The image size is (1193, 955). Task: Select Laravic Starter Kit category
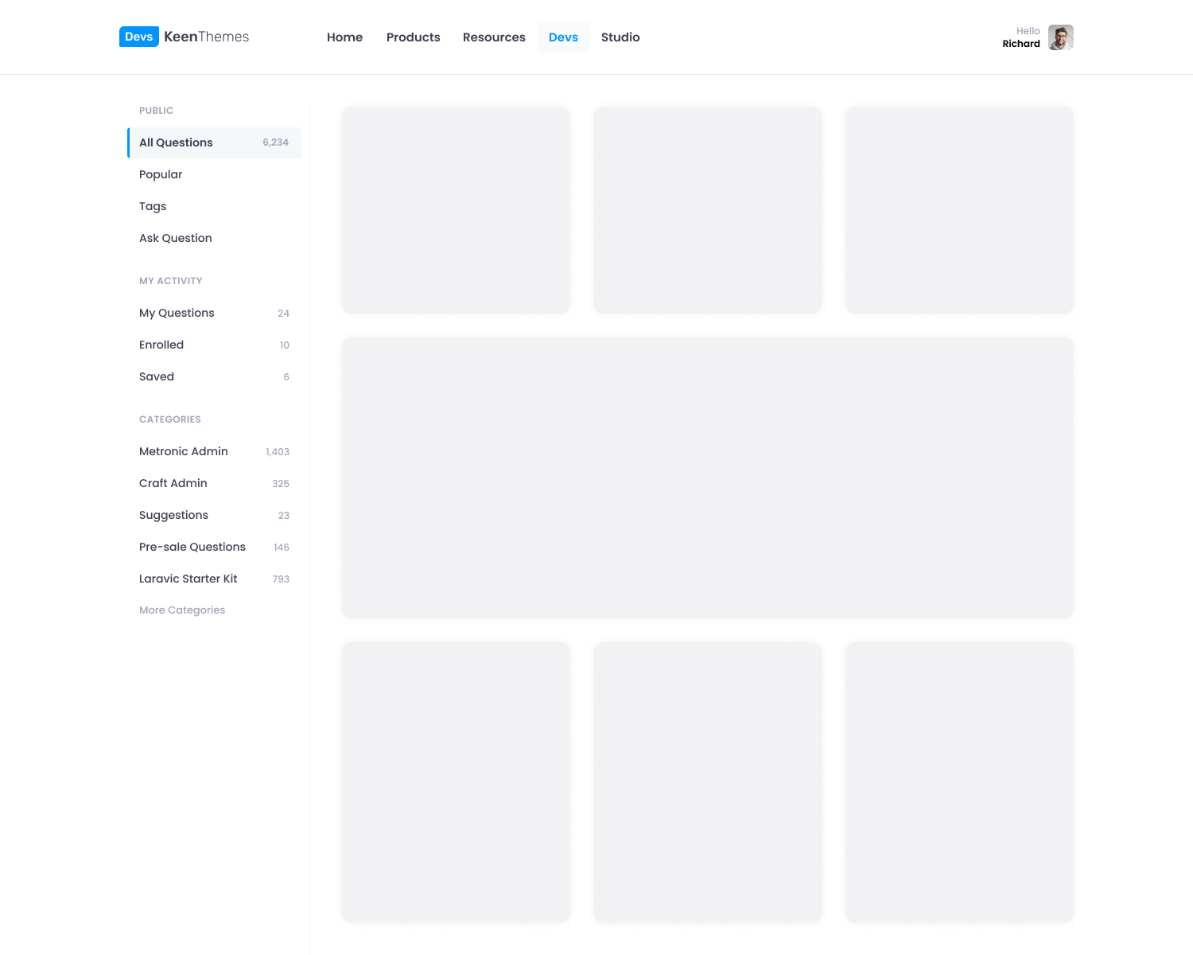188,579
